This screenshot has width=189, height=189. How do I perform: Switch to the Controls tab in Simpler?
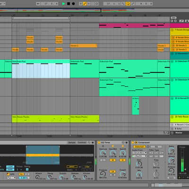click(x=82, y=142)
